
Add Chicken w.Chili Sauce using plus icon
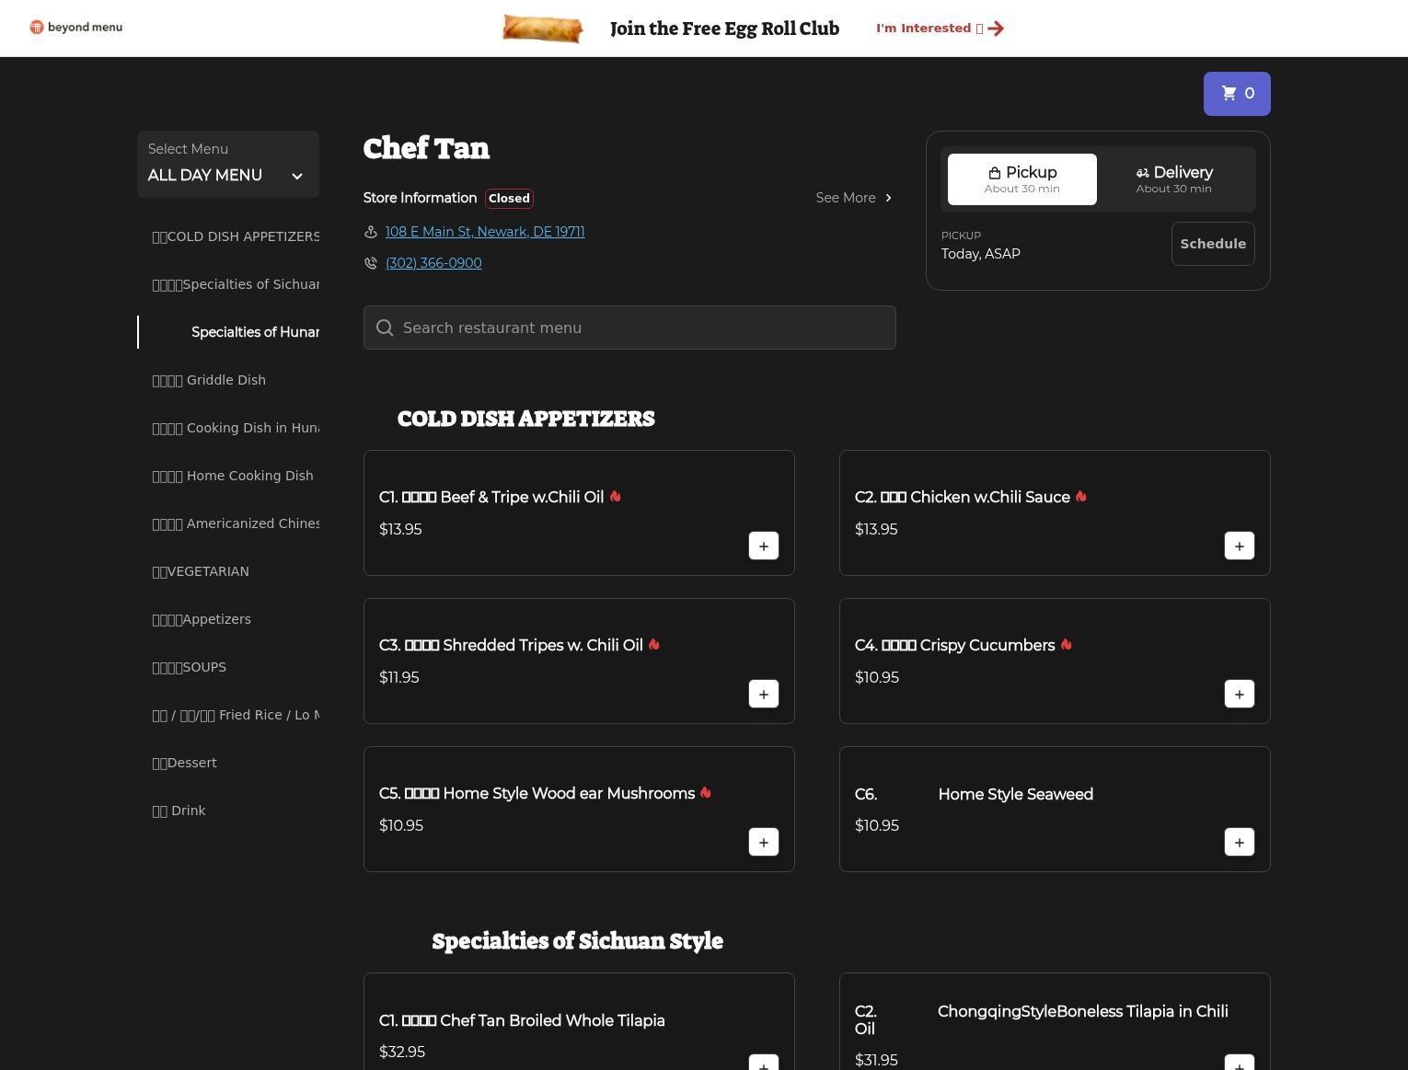pyautogui.click(x=1239, y=546)
